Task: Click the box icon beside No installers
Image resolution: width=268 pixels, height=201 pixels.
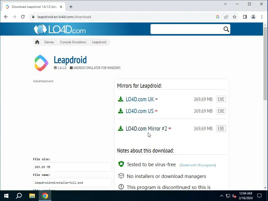Action: click(x=121, y=176)
